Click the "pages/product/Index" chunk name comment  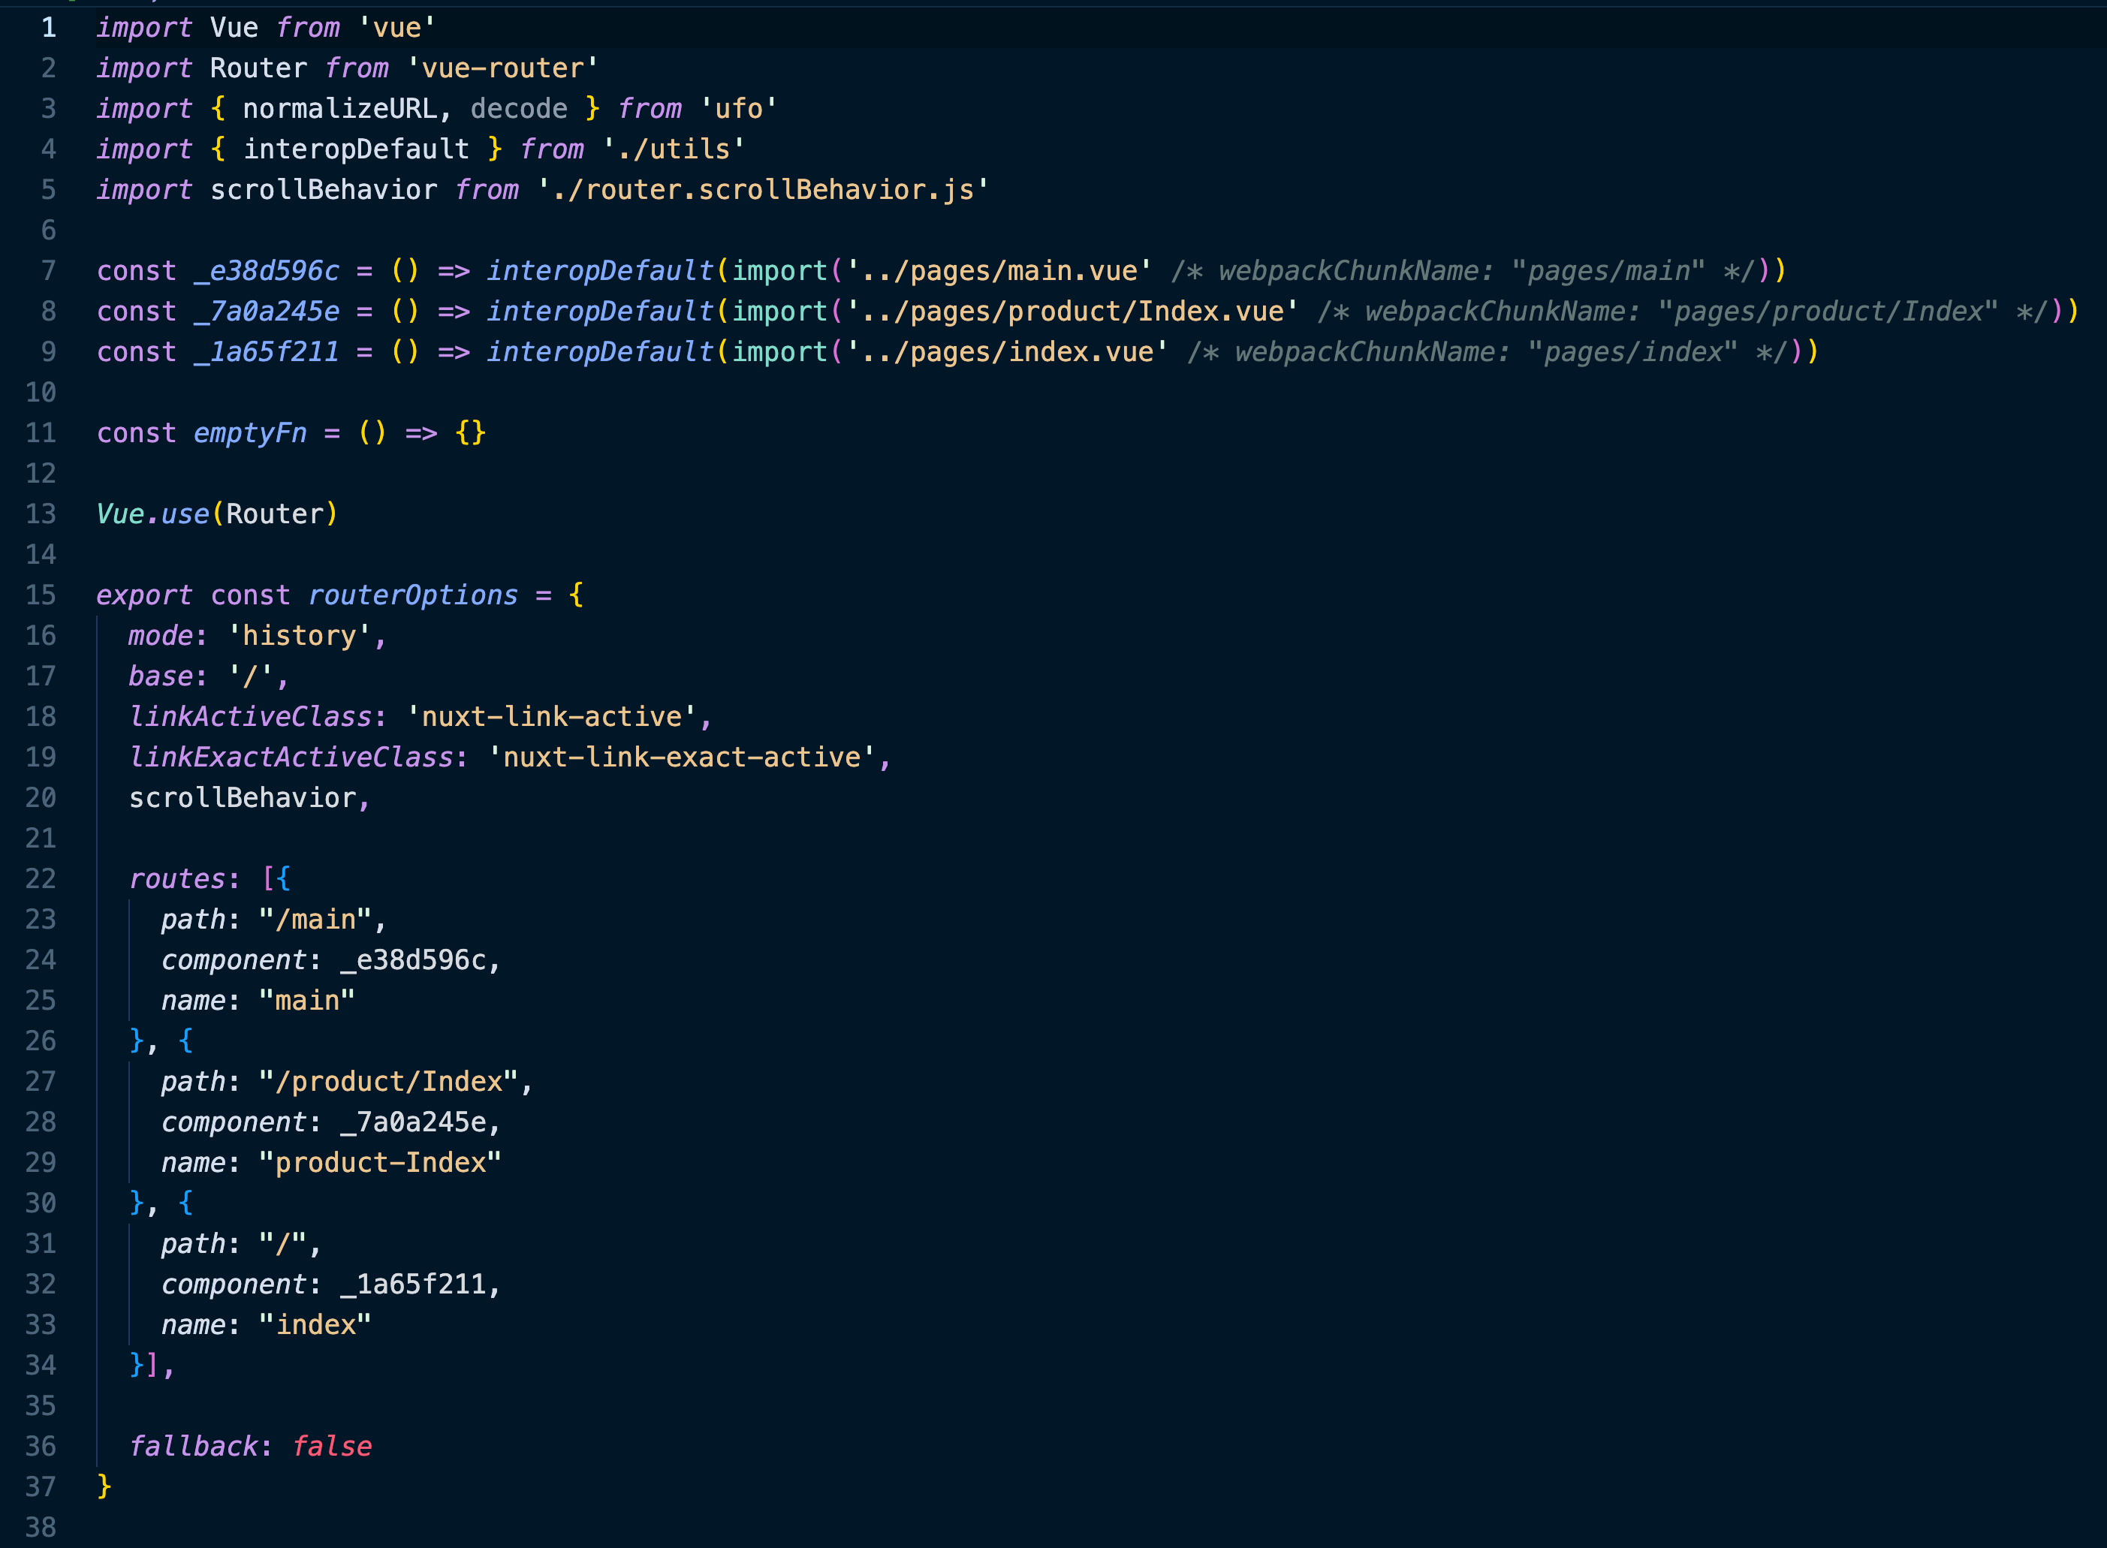[x=1828, y=311]
